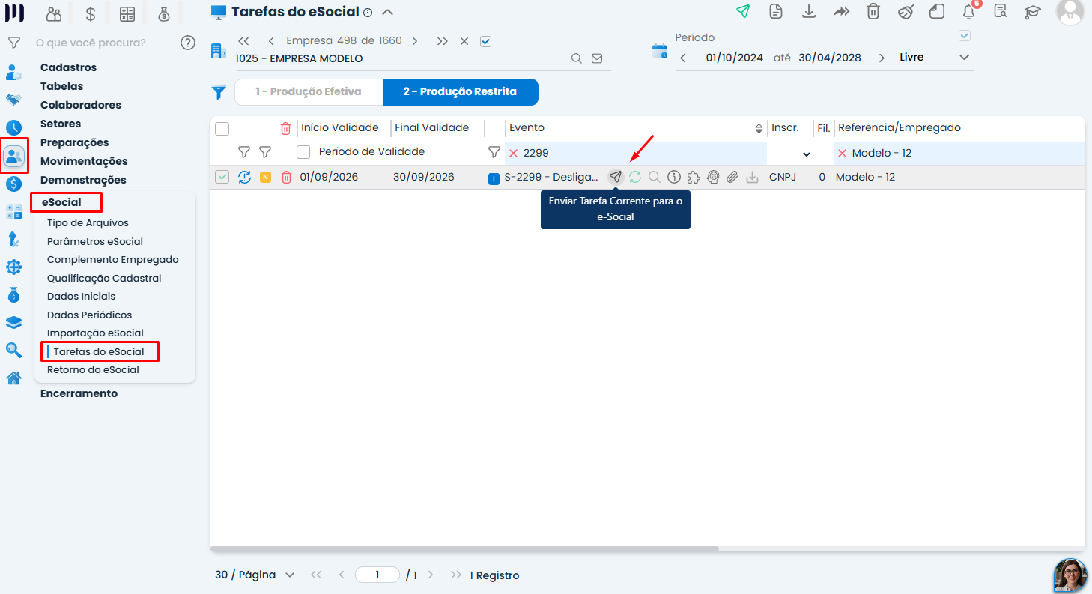This screenshot has width=1092, height=594.
Task: Click the trash icon in top toolbar
Action: (873, 11)
